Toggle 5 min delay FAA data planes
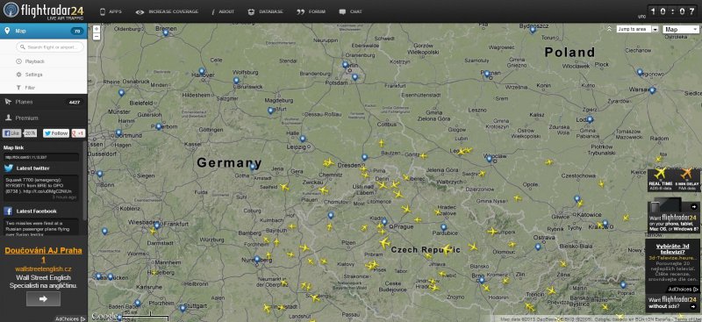Image resolution: width=702 pixels, height=322 pixels. coord(686,180)
